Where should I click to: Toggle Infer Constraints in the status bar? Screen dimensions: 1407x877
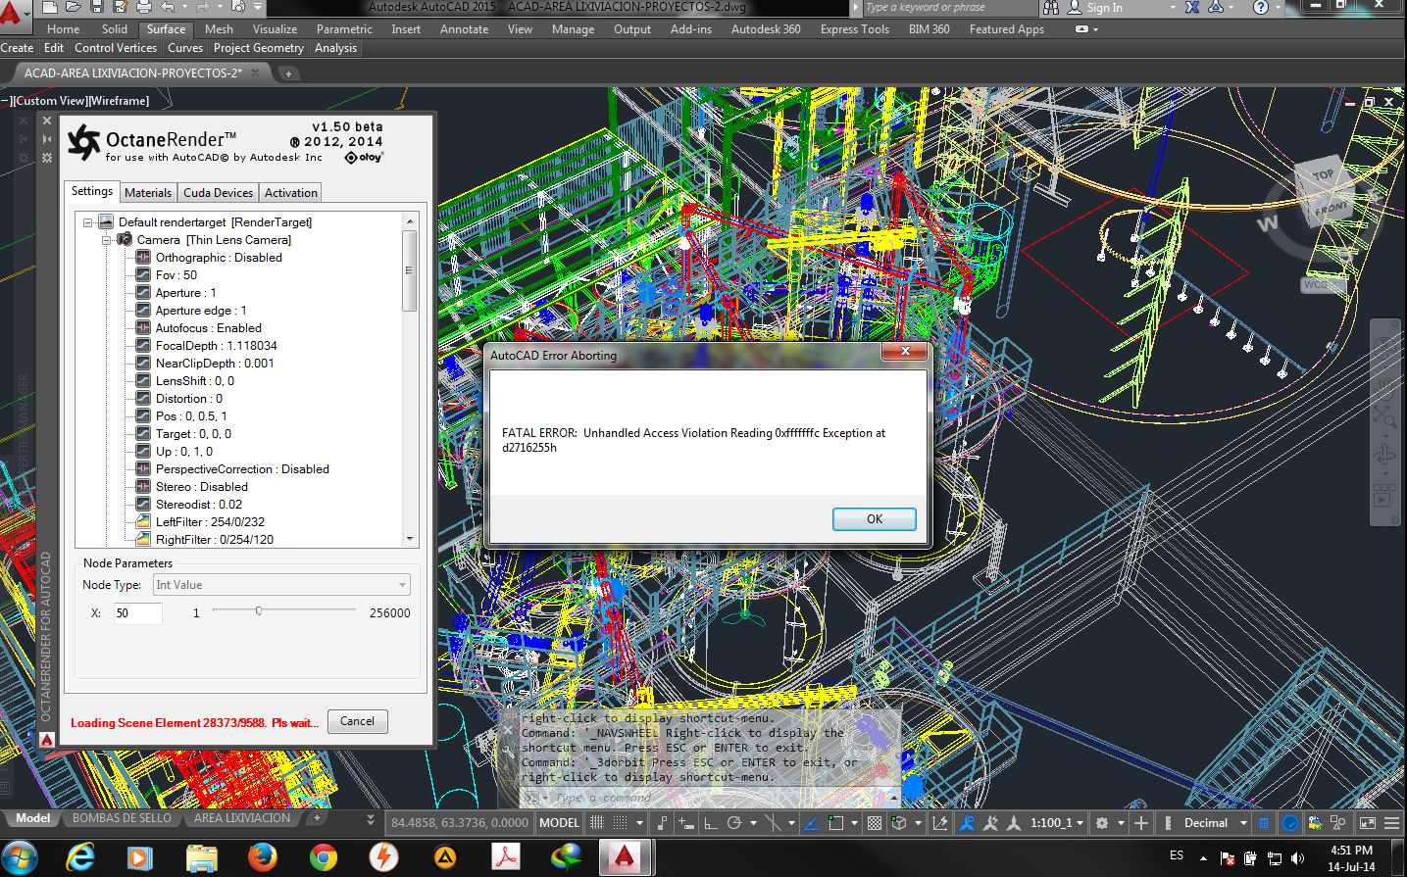(663, 823)
